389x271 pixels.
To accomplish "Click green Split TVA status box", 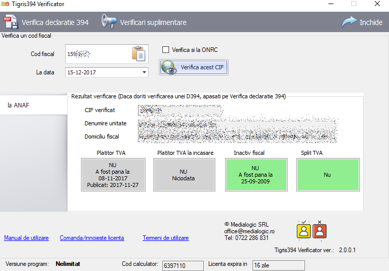I will point(328,175).
